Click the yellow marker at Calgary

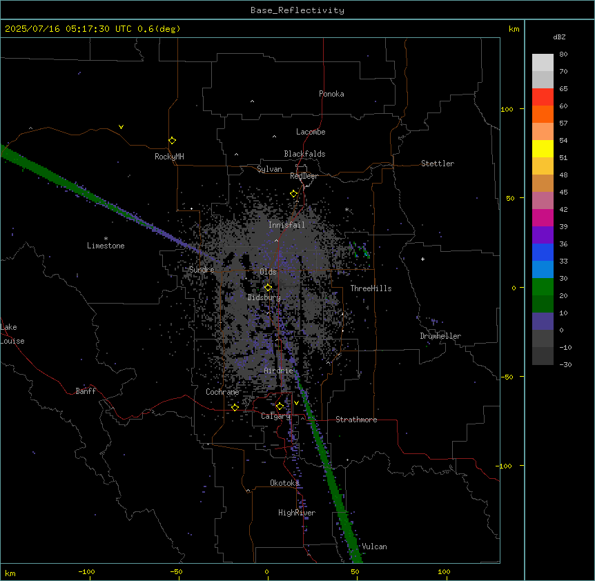coord(280,406)
